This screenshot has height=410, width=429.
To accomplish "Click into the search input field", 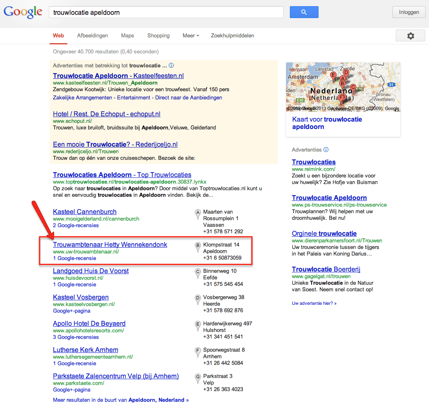I will [x=166, y=12].
